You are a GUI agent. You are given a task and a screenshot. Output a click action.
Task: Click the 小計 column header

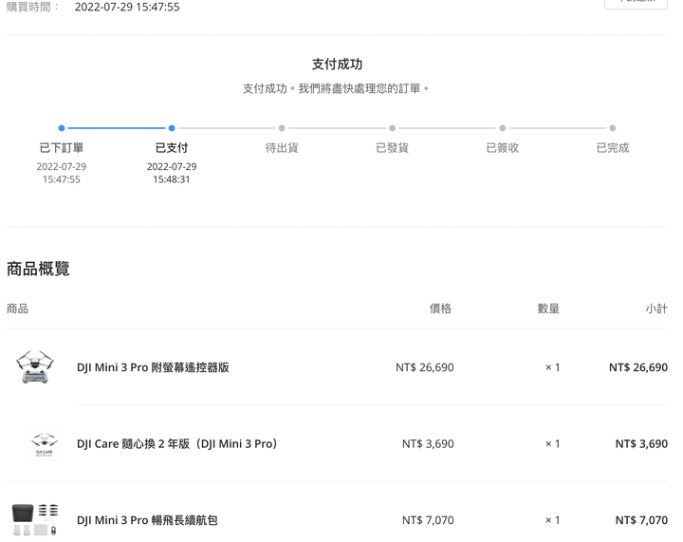tap(656, 308)
